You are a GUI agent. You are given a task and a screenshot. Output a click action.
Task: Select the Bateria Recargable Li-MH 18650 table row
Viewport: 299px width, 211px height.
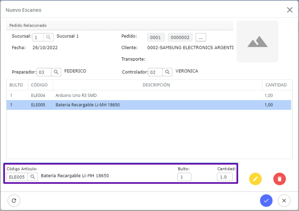tap(149, 105)
